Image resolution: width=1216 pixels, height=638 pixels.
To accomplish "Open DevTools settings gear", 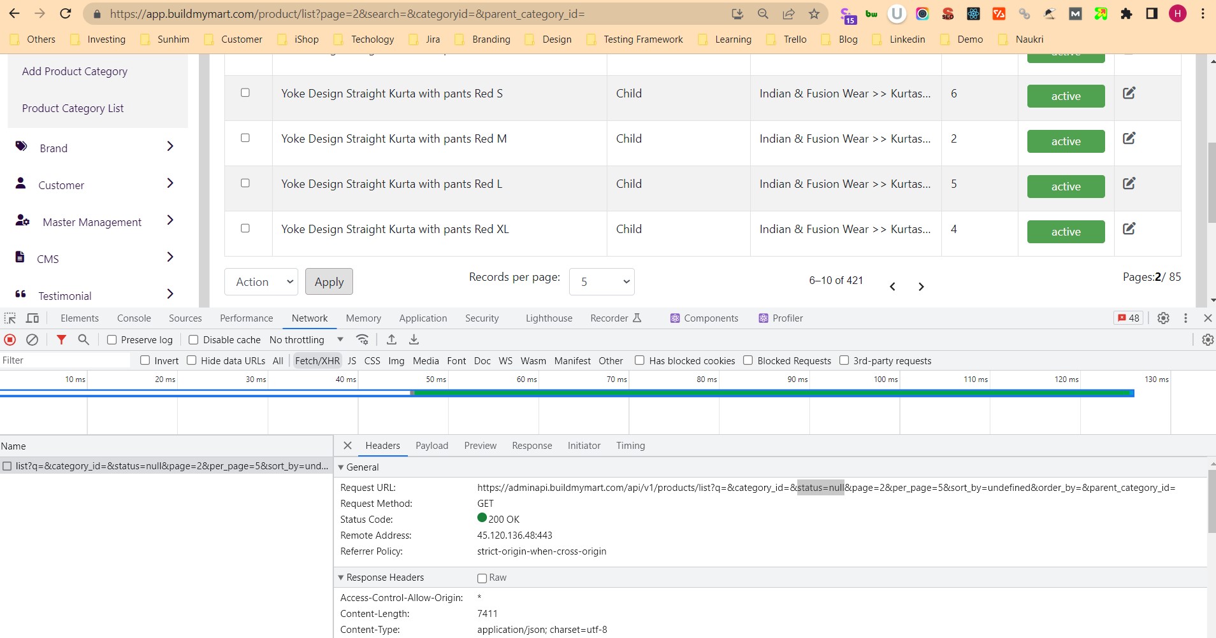I will point(1163,318).
